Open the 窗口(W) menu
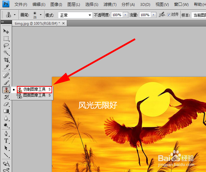Screen dimensions: 206x172 pos(181,4)
